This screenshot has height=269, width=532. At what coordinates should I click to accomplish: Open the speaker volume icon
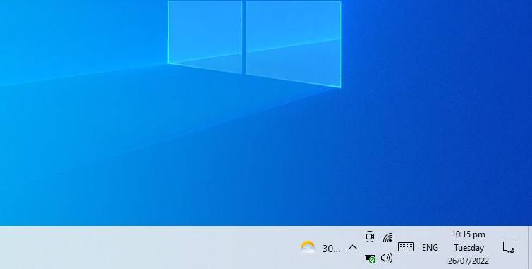[387, 258]
